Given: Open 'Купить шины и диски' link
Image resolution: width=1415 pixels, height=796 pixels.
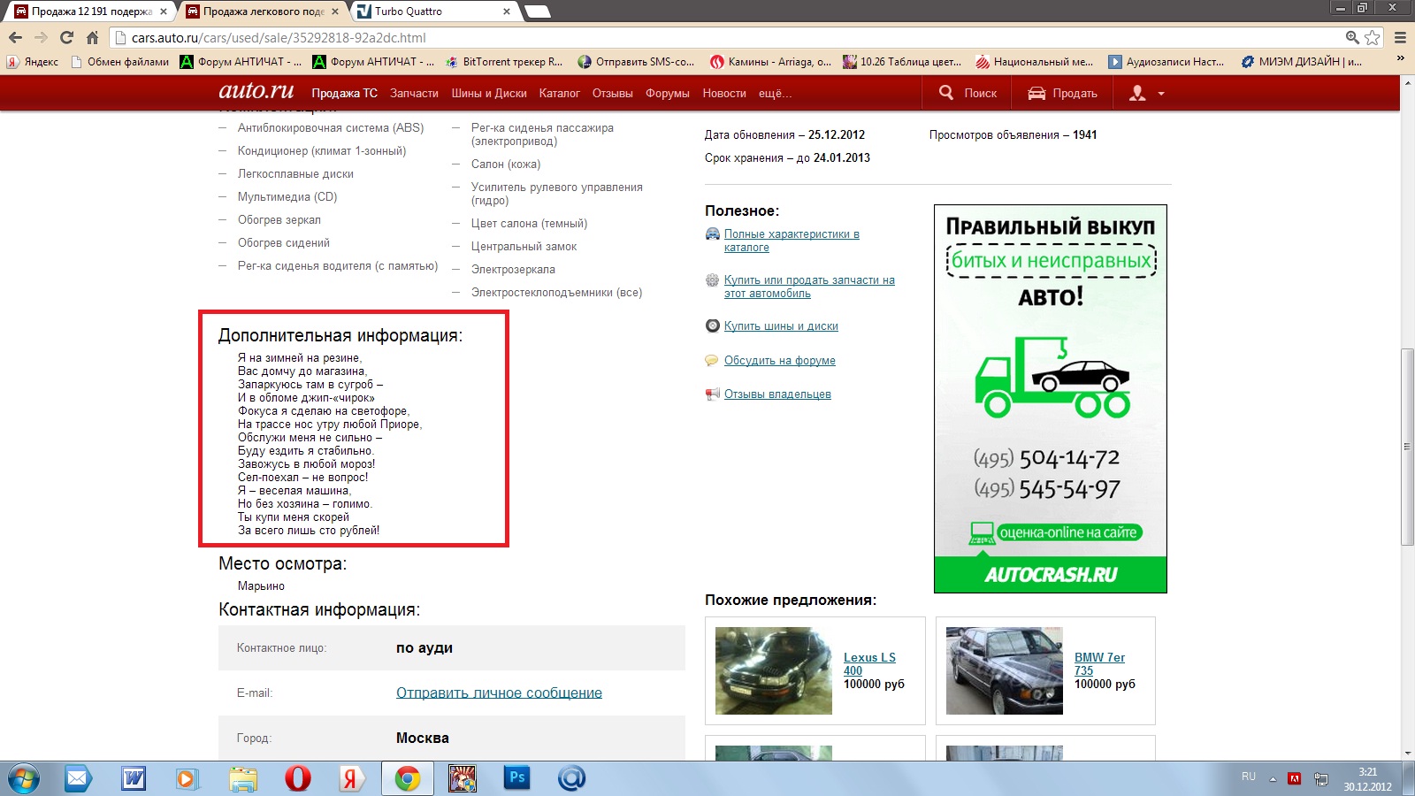Looking at the screenshot, I should 781,325.
